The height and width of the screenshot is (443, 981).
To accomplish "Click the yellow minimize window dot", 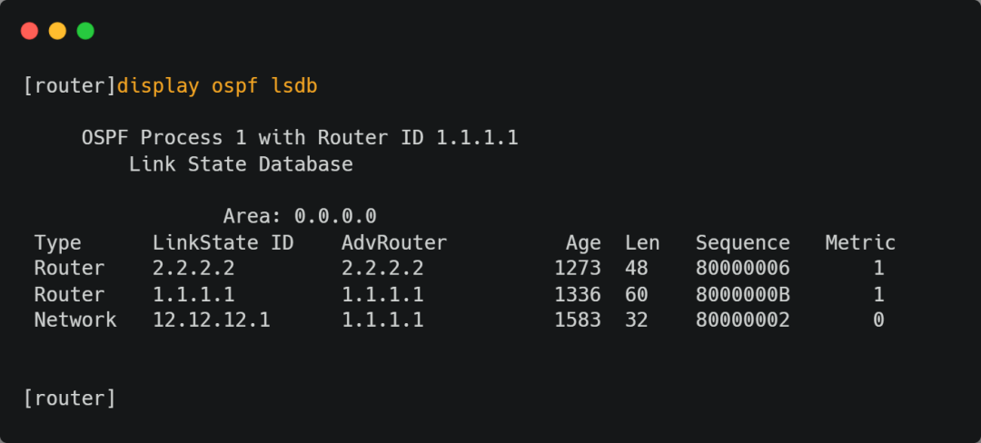I will 57,31.
